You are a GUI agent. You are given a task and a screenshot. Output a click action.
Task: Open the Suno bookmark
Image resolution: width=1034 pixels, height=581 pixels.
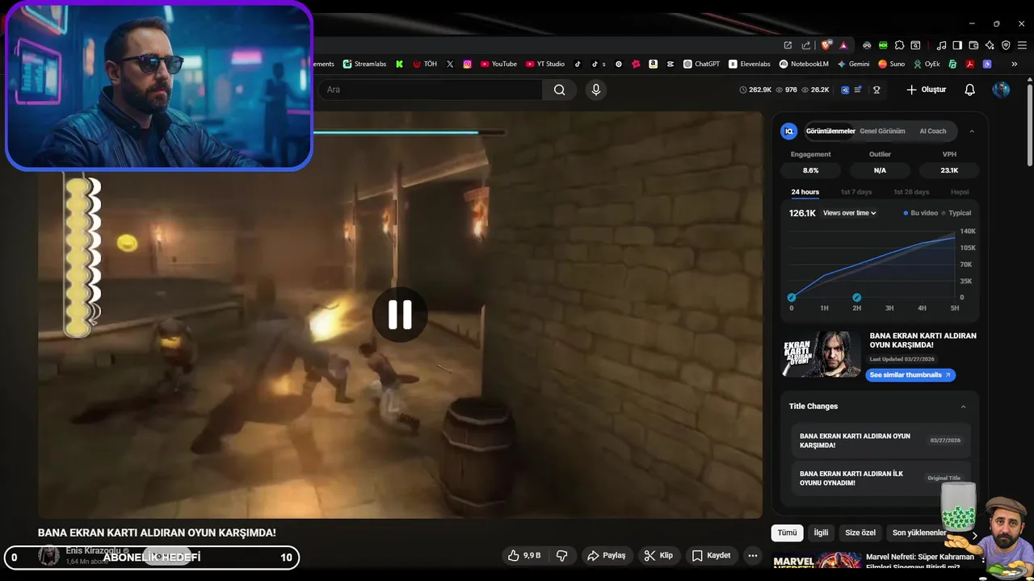coord(891,64)
